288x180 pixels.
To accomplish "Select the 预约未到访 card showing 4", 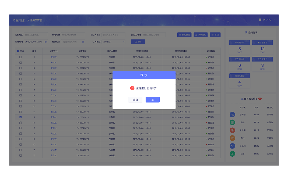I will click(x=240, y=81).
